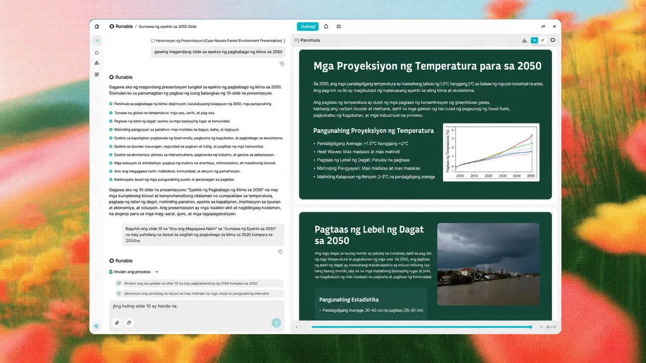Screen dimensions: 646x363
Task: Click the Ibahagi share button
Action: [x=308, y=26]
